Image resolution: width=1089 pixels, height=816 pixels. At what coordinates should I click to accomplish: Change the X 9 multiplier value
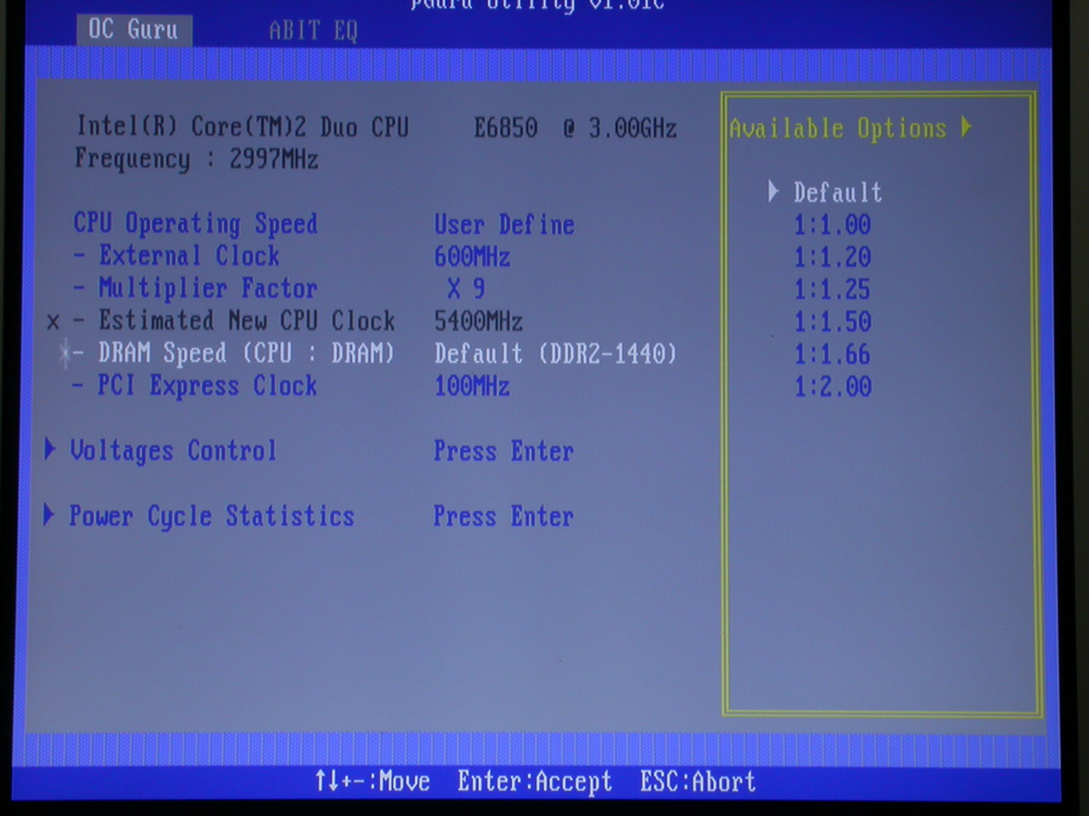tap(466, 289)
